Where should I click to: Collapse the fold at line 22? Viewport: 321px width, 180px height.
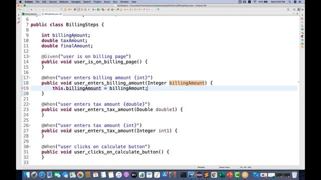pos(30,104)
